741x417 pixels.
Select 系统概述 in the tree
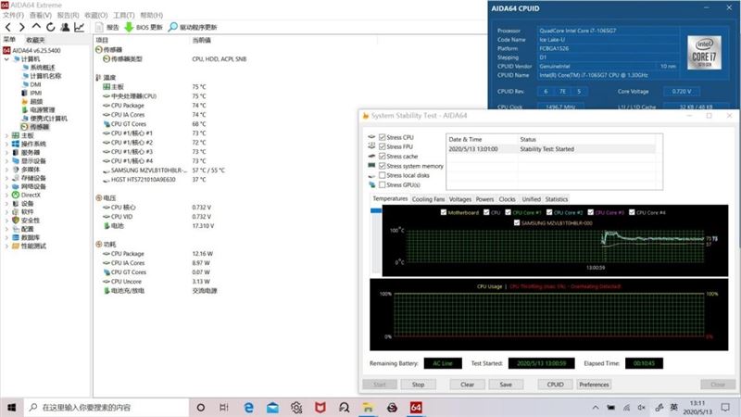click(43, 68)
